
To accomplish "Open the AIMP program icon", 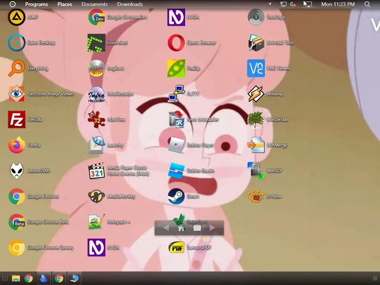I will 16,17.
